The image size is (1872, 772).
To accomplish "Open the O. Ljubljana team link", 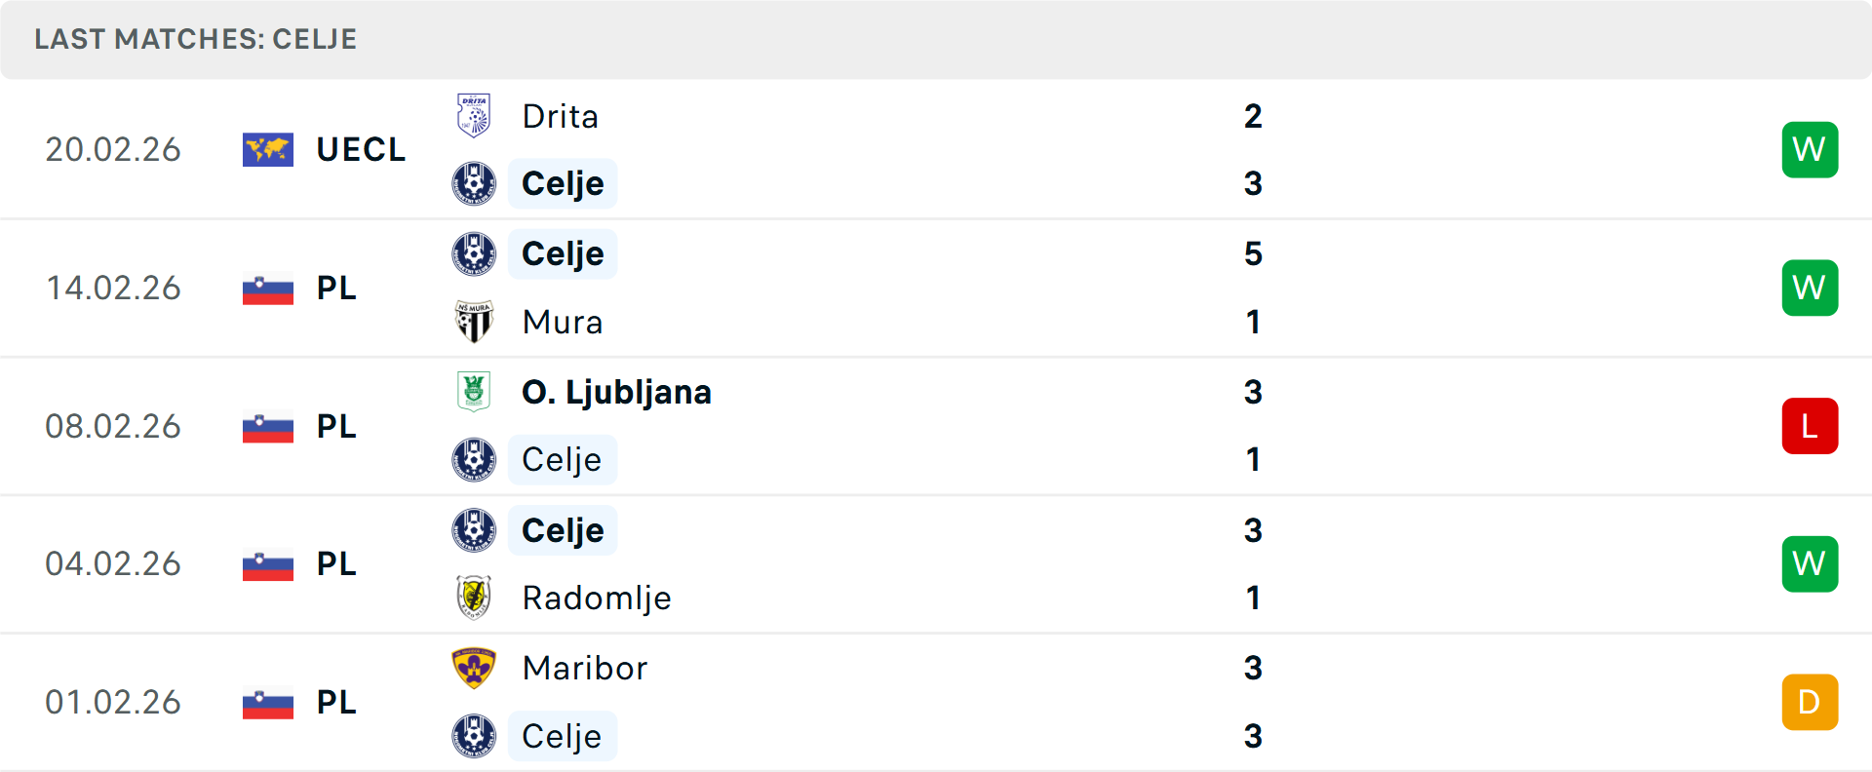I will pyautogui.click(x=616, y=392).
